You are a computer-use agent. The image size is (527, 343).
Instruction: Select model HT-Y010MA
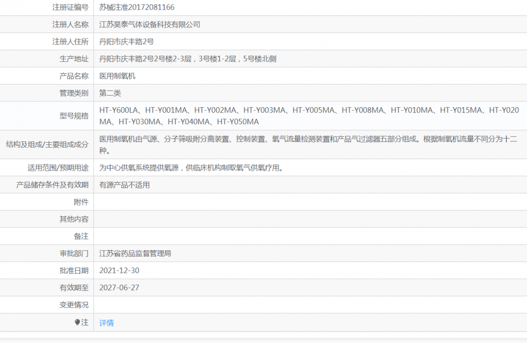click(x=412, y=110)
